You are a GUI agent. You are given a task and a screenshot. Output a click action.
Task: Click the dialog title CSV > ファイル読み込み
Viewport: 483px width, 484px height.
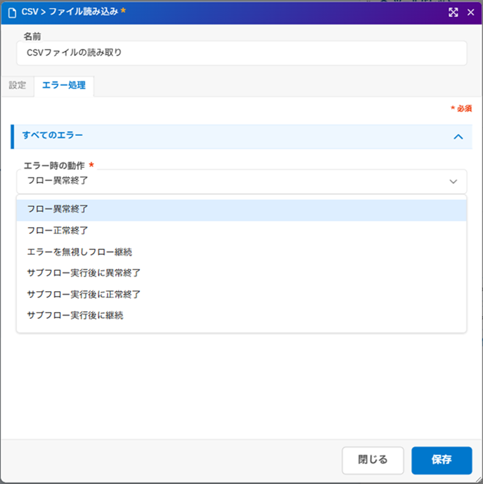[x=70, y=13]
